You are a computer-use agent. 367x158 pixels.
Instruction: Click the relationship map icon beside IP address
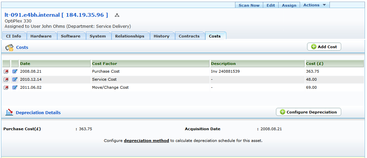[117, 15]
